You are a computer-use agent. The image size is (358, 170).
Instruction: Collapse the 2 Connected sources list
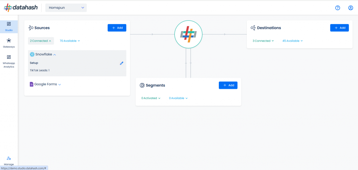(x=41, y=41)
